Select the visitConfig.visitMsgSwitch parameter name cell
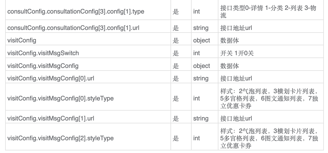Image resolution: width=328 pixels, height=153 pixels. [x=88, y=53]
